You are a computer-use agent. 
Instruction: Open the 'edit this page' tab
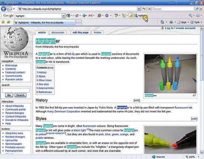point(80,32)
